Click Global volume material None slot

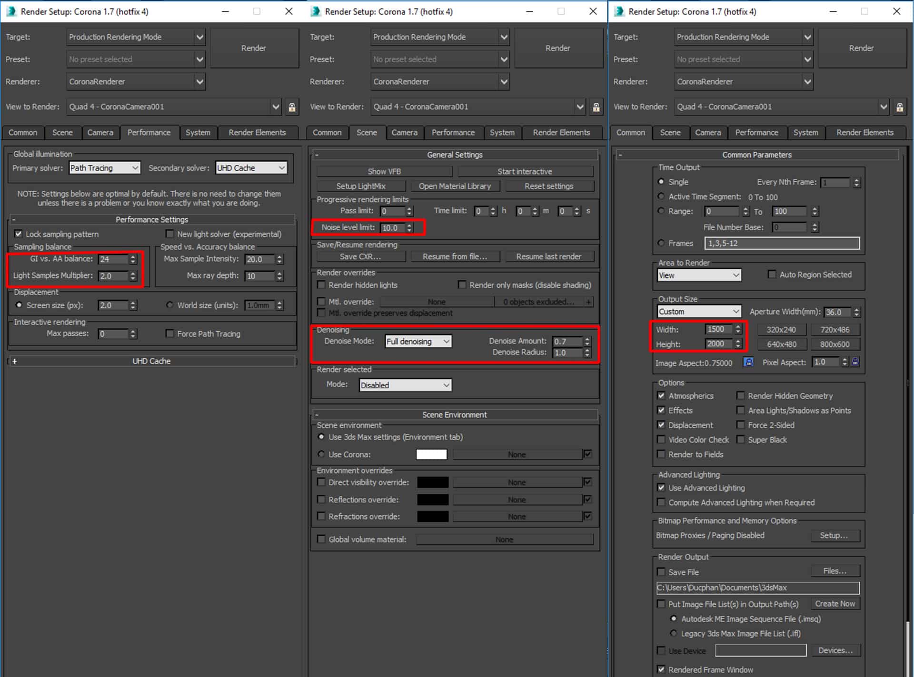click(x=505, y=540)
